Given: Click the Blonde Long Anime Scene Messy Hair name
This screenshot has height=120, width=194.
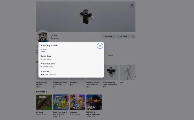Looking at the screenshot, I should pyautogui.click(x=93, y=83).
